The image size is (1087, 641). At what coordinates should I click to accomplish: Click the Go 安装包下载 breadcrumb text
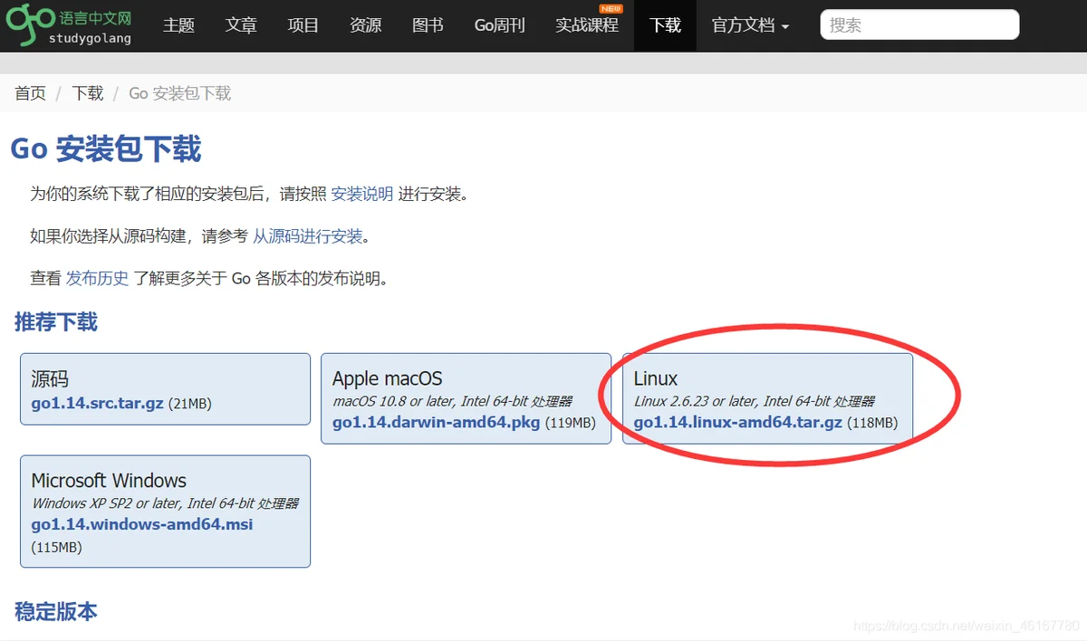[x=179, y=93]
